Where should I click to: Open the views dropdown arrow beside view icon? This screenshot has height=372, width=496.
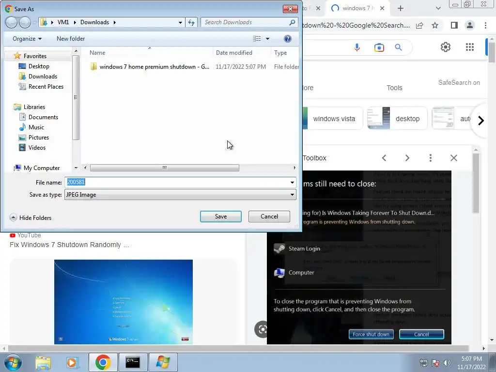267,39
